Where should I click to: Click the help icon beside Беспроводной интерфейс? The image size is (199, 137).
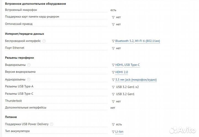[44, 41]
